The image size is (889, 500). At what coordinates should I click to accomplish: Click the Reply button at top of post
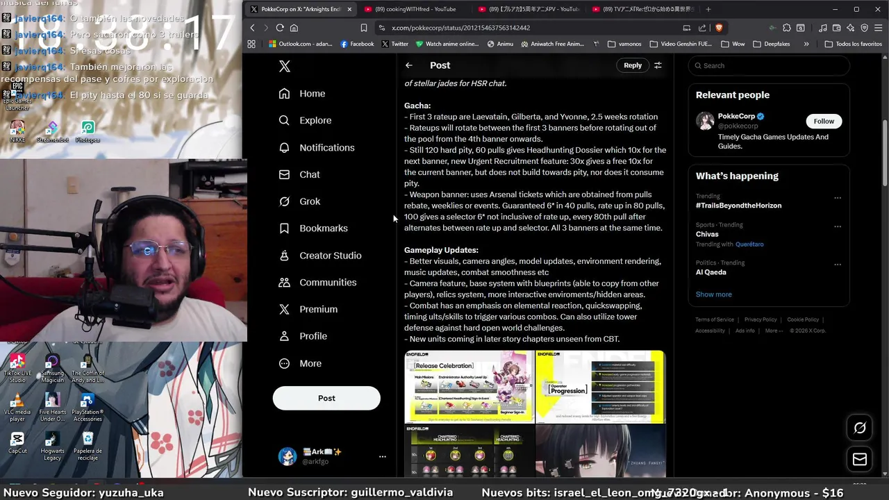coord(633,65)
